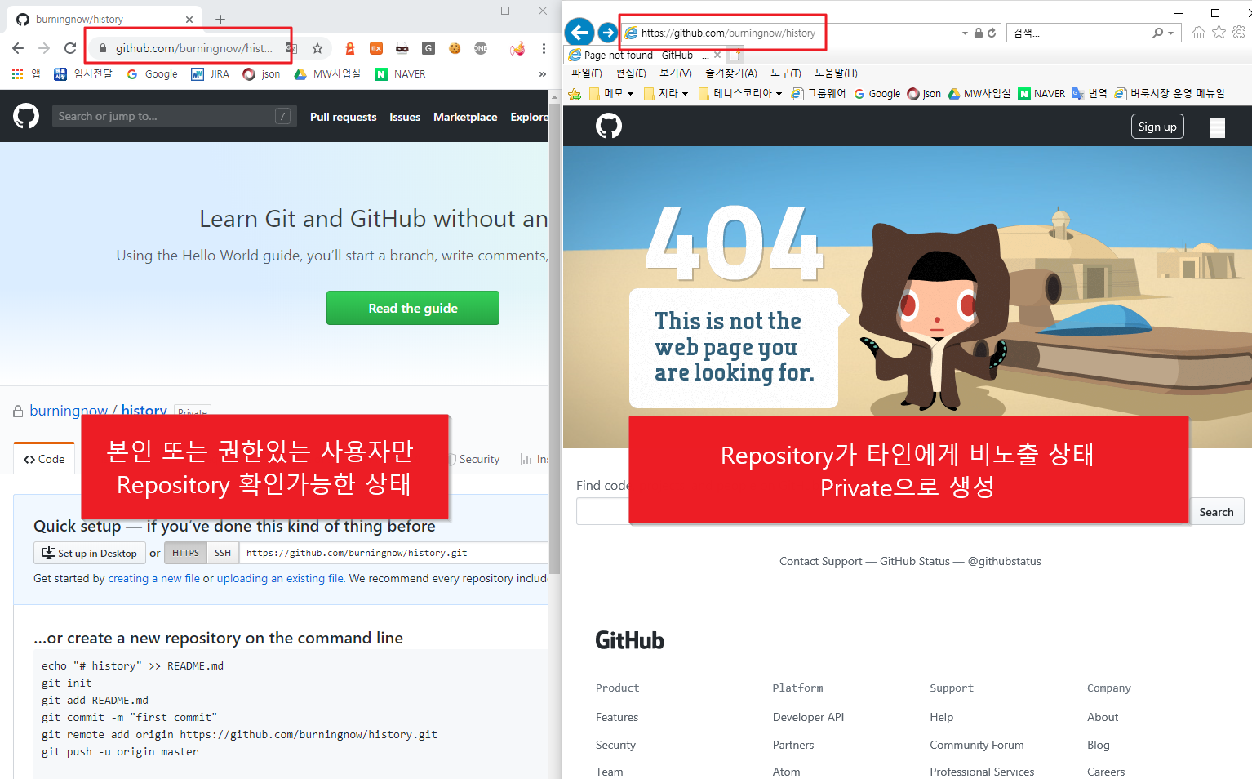Open the 편집(E) menu in Internet Explorer

(631, 73)
